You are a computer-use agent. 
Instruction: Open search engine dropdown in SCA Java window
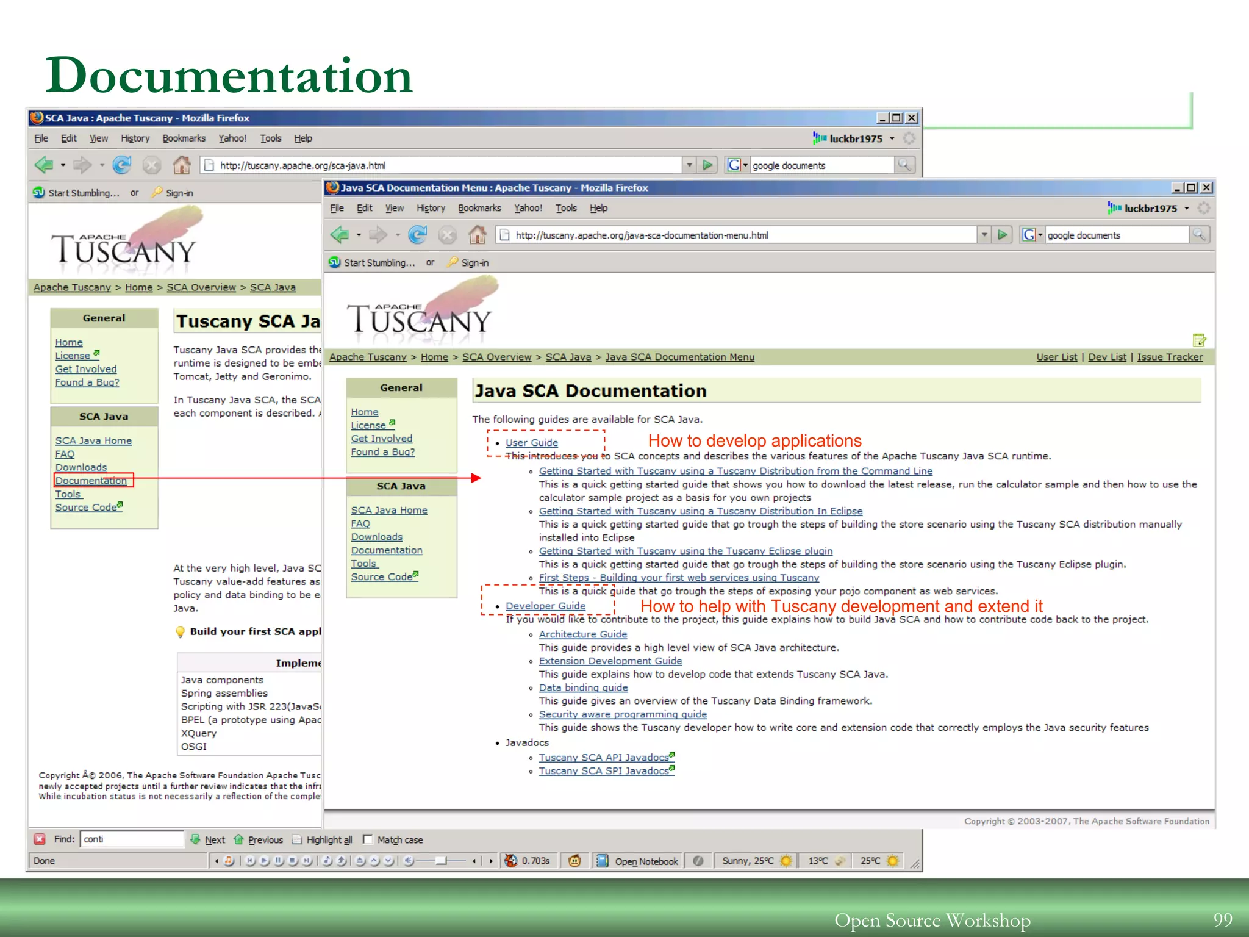click(x=745, y=165)
